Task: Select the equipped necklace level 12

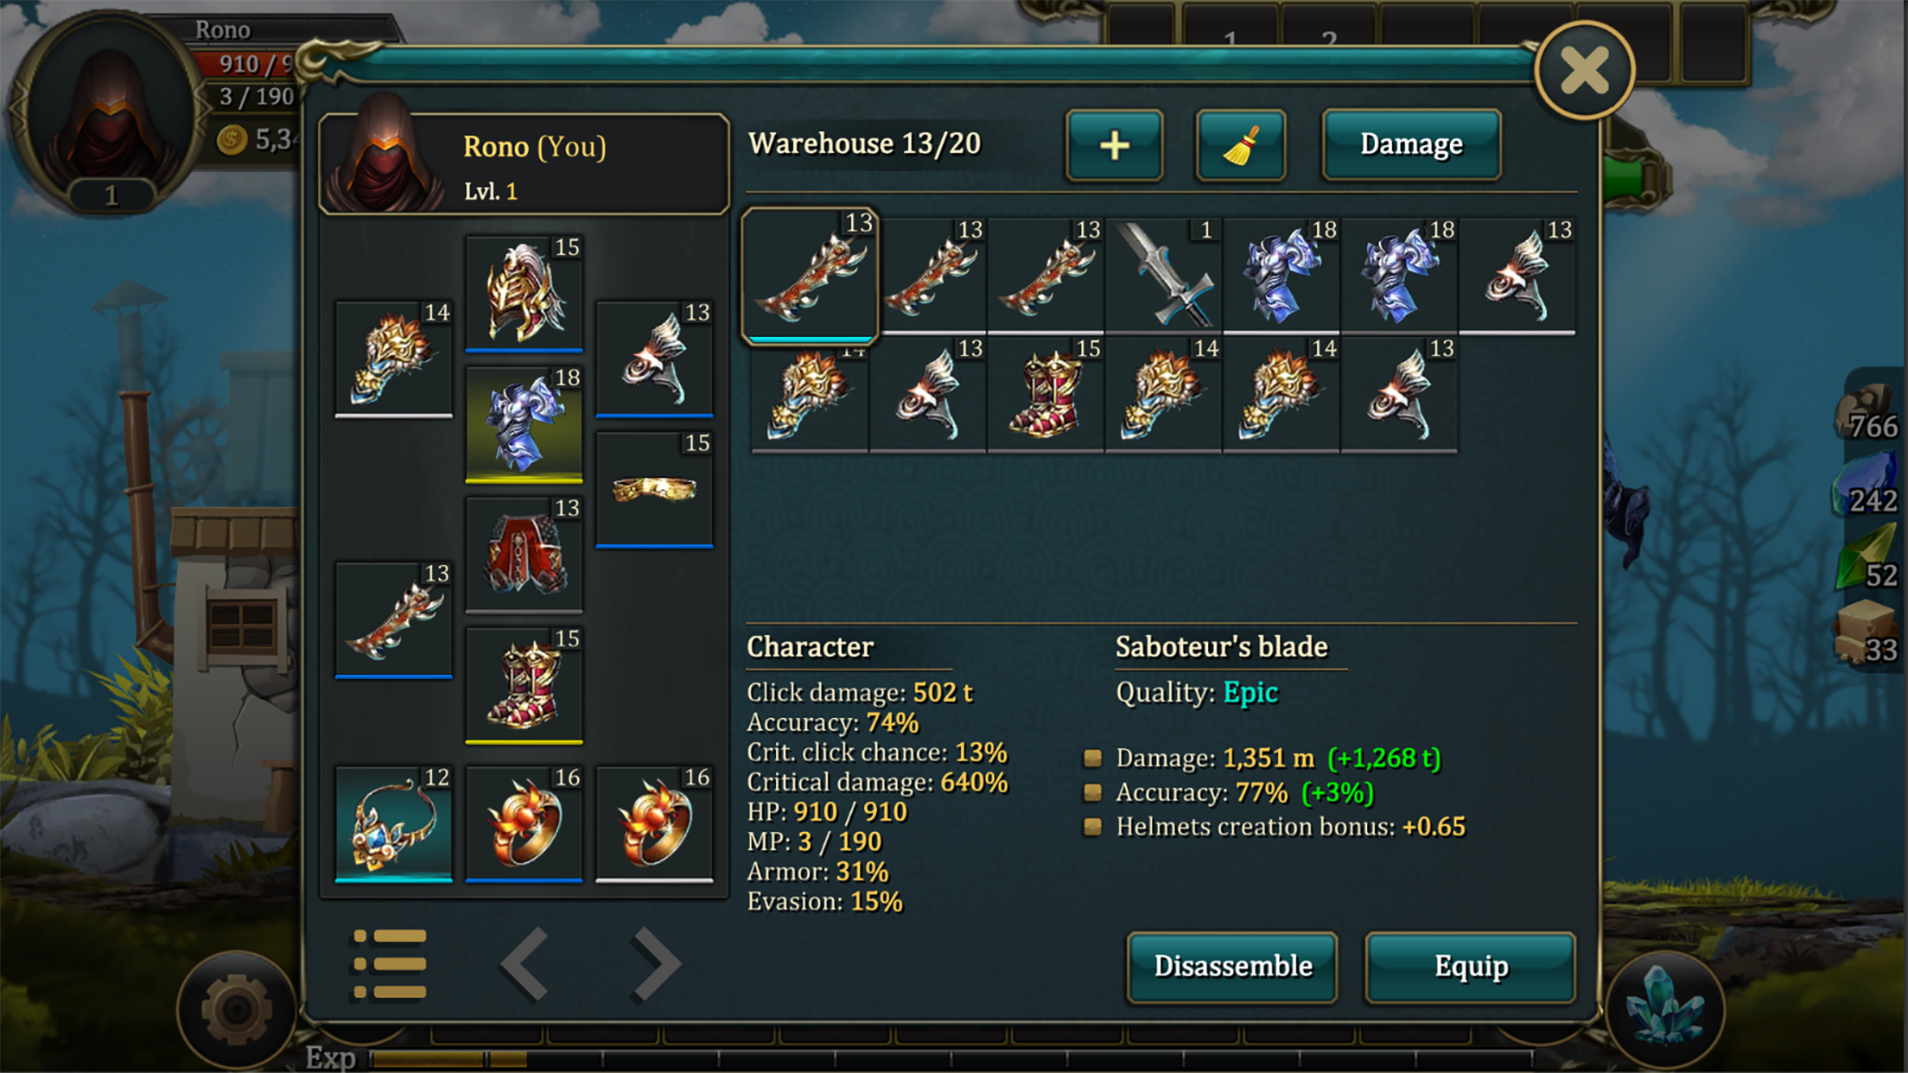Action: tap(393, 824)
